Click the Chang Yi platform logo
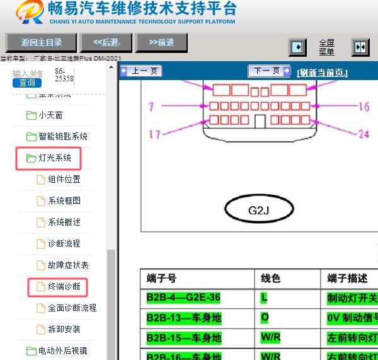 [30, 12]
